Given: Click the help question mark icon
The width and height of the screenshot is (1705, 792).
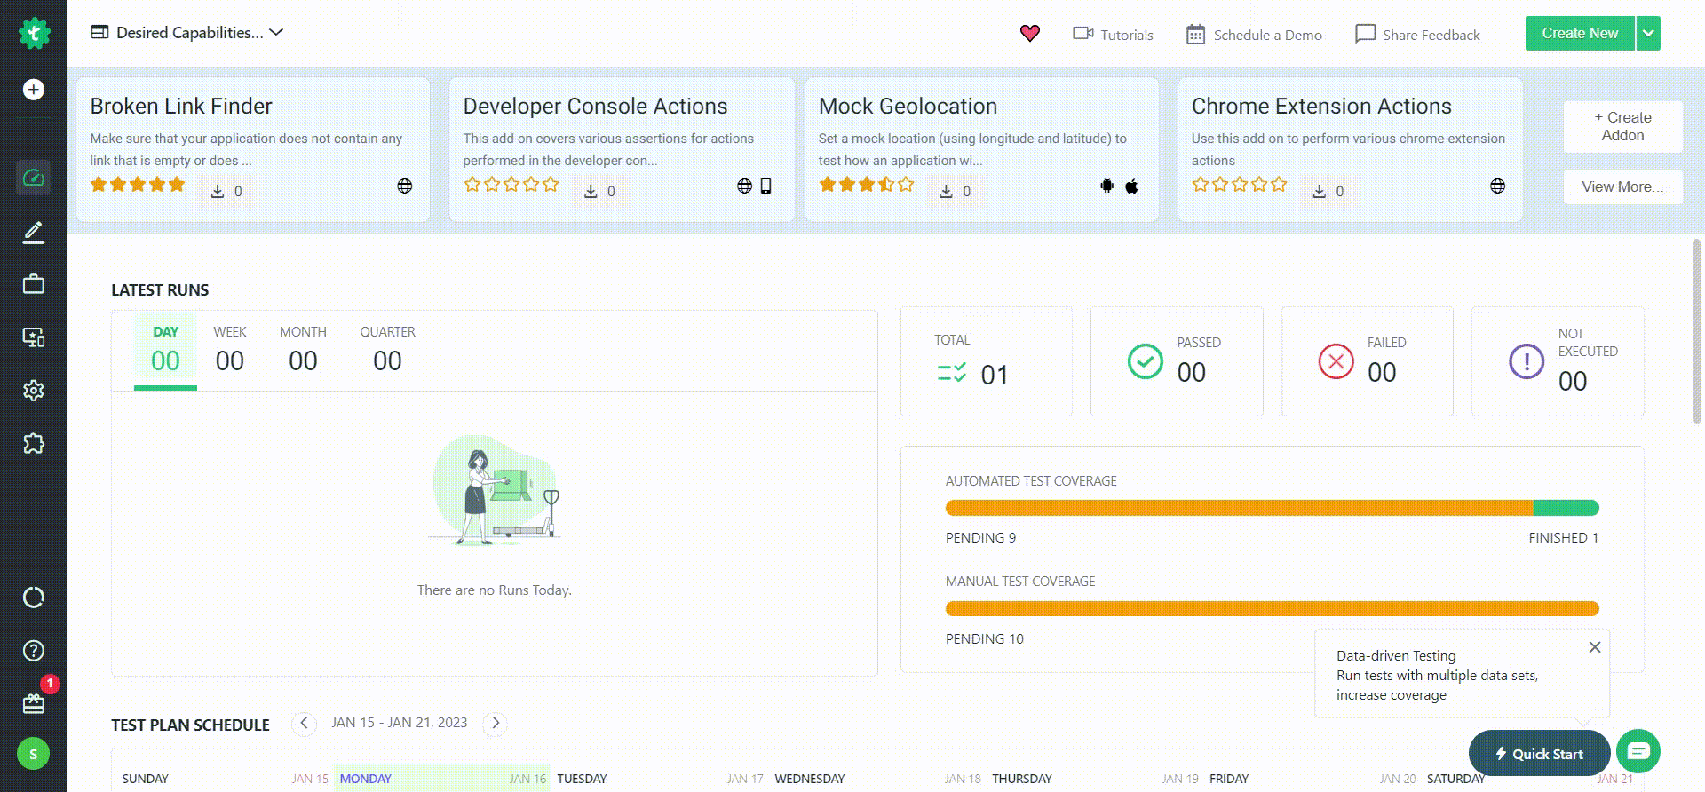Looking at the screenshot, I should (x=34, y=651).
